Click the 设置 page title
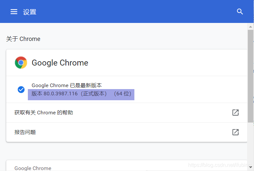254x171 pixels. 29,12
